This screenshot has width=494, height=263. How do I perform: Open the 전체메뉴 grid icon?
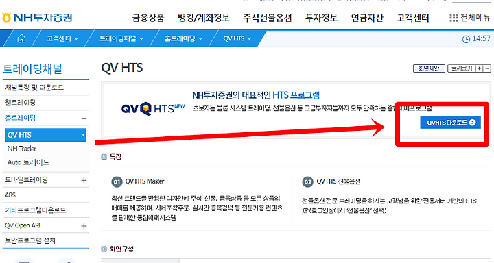click(x=454, y=18)
